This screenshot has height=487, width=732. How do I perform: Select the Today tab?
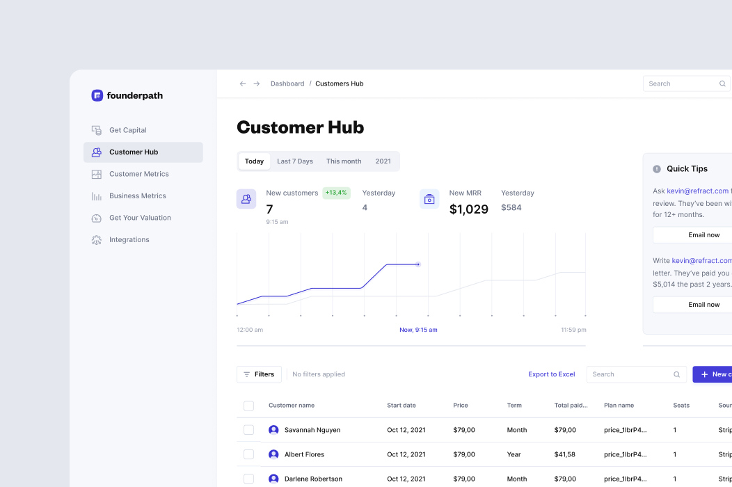(255, 161)
